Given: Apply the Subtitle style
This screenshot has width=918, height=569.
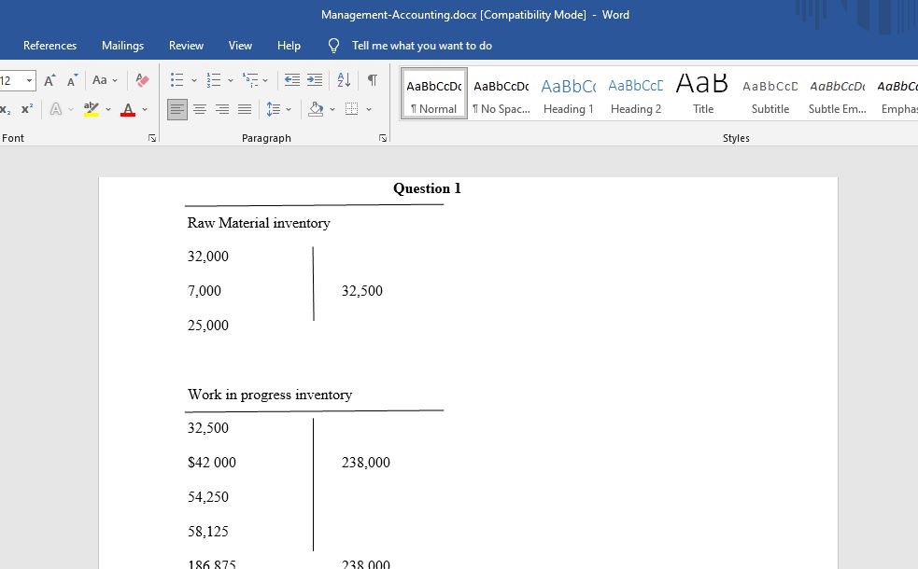Looking at the screenshot, I should (770, 93).
